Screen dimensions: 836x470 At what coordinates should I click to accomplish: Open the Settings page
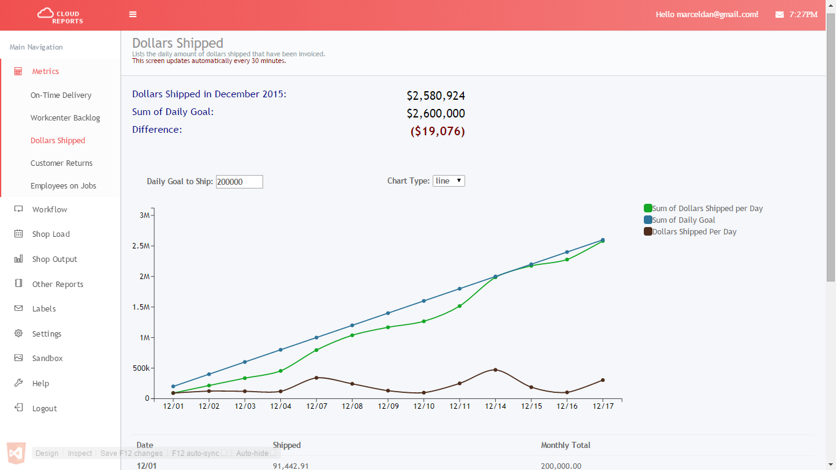(47, 334)
